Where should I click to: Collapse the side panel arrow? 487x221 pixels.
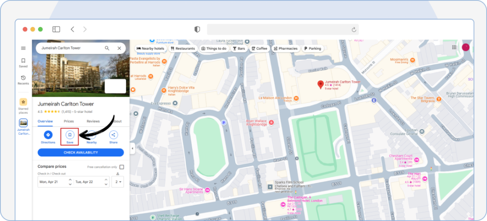point(132,148)
